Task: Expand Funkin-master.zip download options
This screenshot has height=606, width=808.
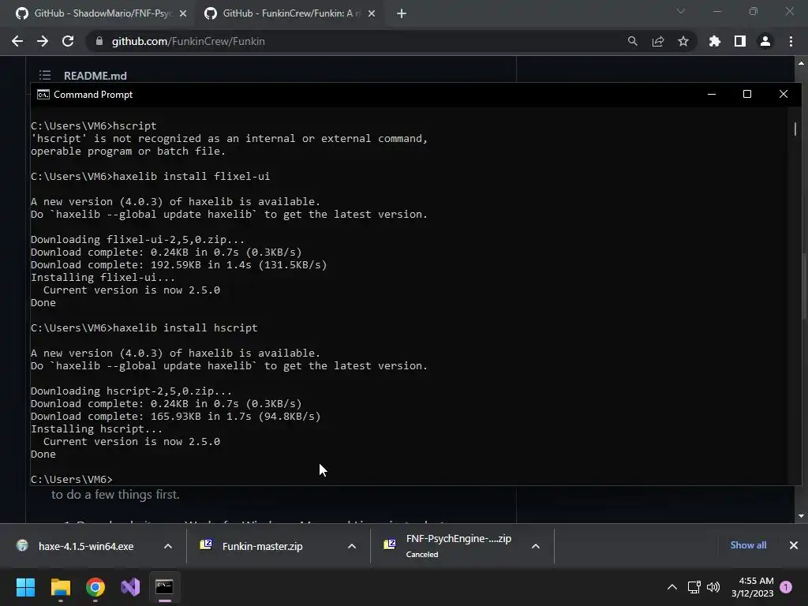Action: pos(352,546)
